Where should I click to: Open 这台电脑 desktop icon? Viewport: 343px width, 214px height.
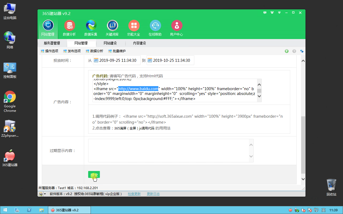click(x=10, y=11)
